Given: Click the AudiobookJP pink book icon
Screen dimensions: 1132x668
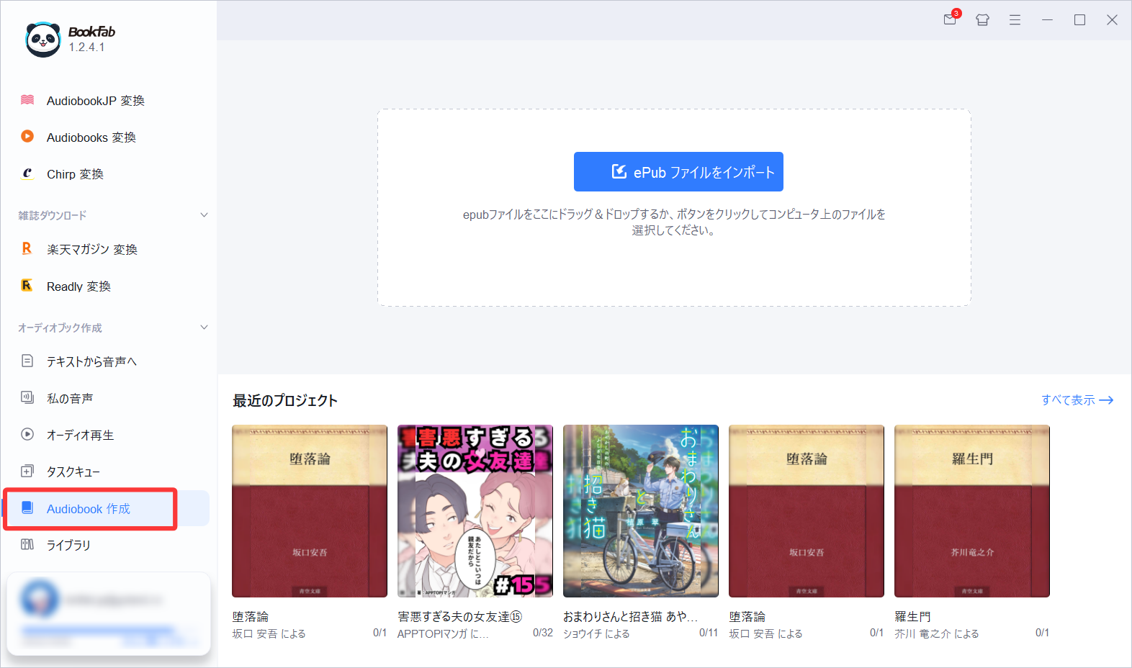Looking at the screenshot, I should point(27,100).
